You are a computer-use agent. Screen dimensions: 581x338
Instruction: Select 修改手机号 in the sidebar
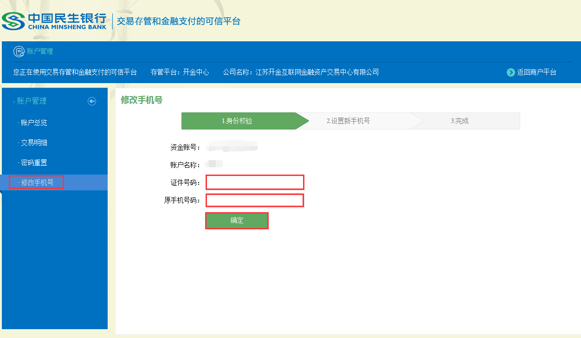(37, 183)
